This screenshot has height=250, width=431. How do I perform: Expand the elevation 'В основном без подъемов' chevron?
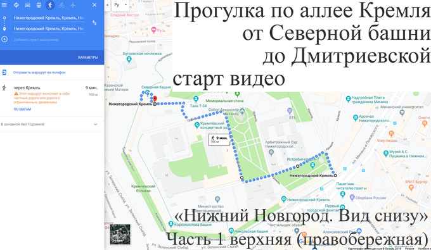point(95,124)
